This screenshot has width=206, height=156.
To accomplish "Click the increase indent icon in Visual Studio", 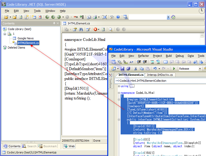I will [x=145, y=62].
